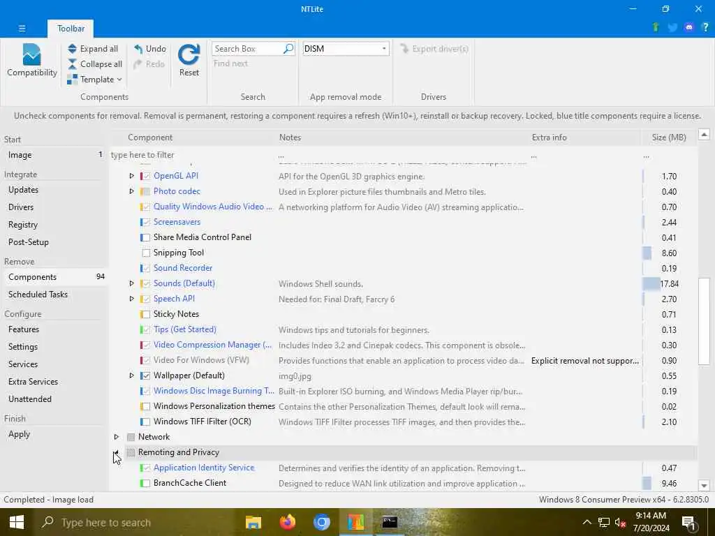This screenshot has height=536, width=715.
Task: Open the Registry page
Action: click(54, 225)
